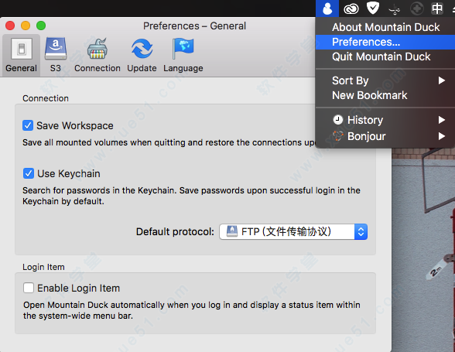The image size is (455, 352).
Task: Expand the Bonjour submenu arrow
Action: (441, 136)
